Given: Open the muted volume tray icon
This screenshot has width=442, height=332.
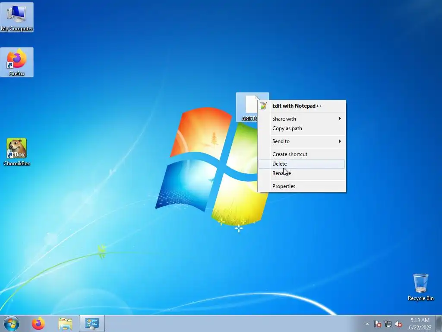Looking at the screenshot, I should pos(398,324).
